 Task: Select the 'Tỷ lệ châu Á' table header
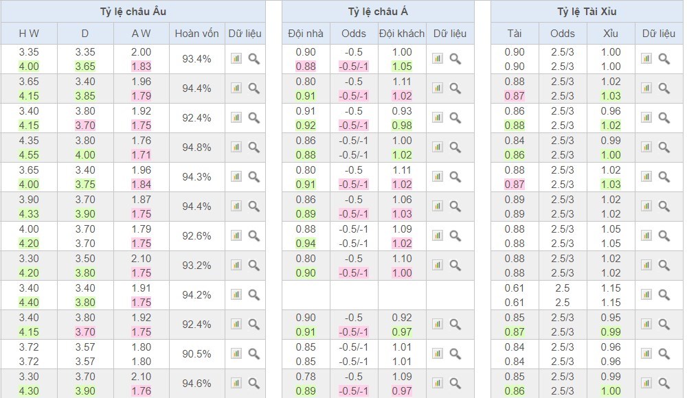pos(378,12)
